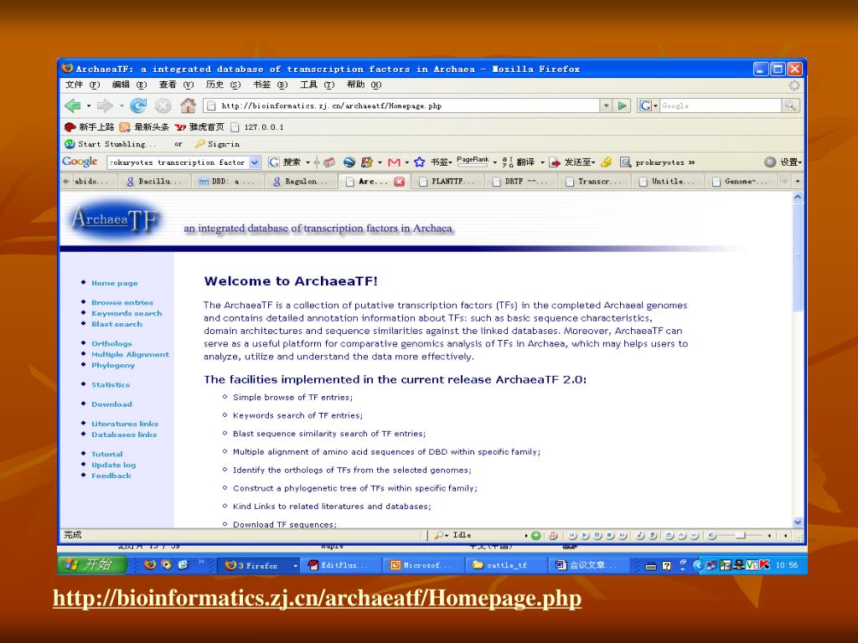This screenshot has height=643, width=858.
Task: Reload the page with the Refresh icon
Action: pos(138,105)
